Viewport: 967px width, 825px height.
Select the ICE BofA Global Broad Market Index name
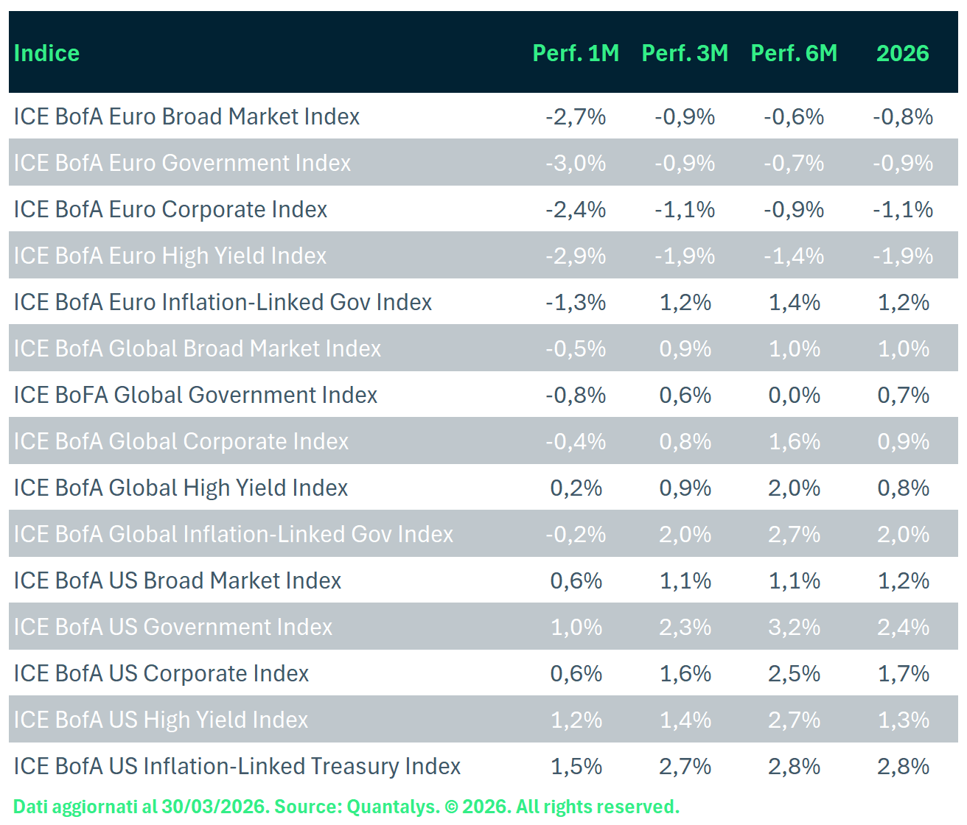(x=197, y=348)
